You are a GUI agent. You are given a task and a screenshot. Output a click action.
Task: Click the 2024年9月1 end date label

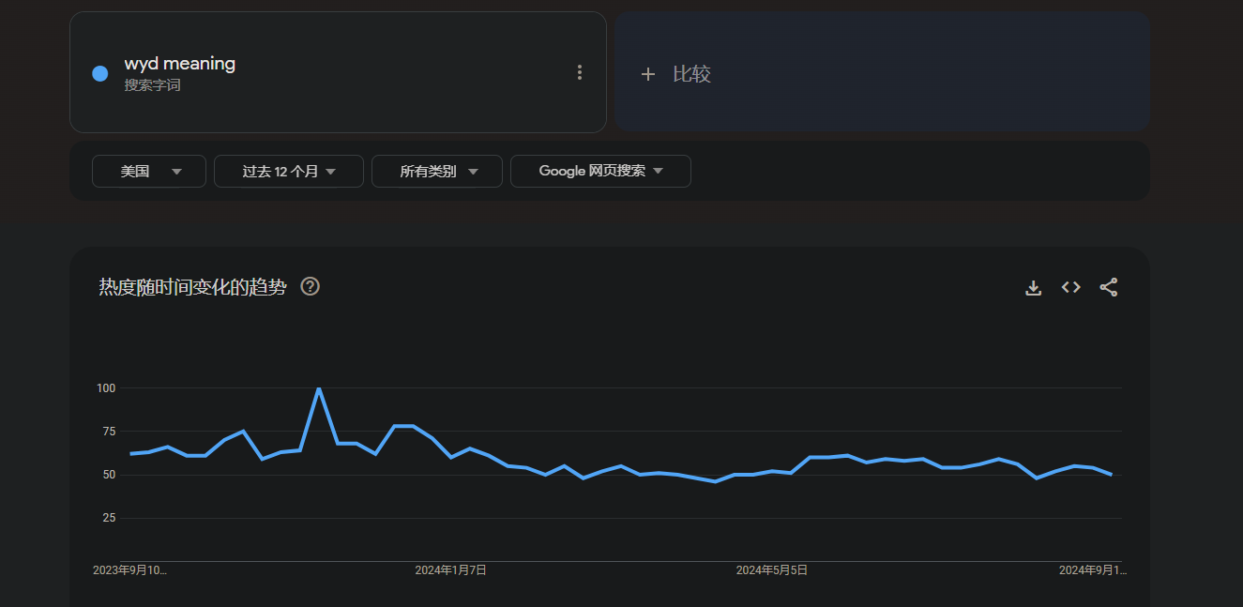(x=1093, y=570)
